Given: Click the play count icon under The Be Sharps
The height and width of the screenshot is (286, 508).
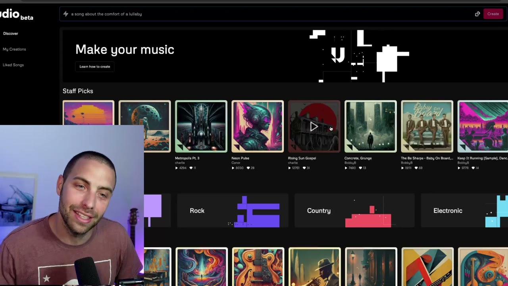Looking at the screenshot, I should click(402, 168).
